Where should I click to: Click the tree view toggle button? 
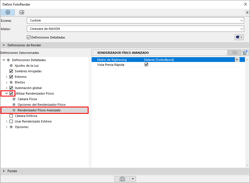(235, 53)
